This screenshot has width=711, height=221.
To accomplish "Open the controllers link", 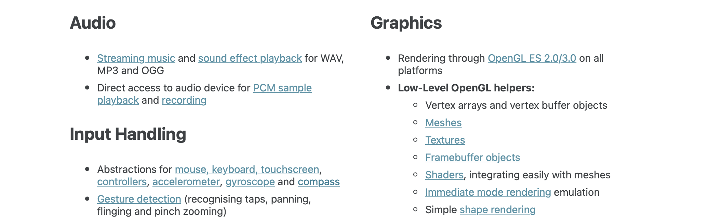I will point(122,182).
